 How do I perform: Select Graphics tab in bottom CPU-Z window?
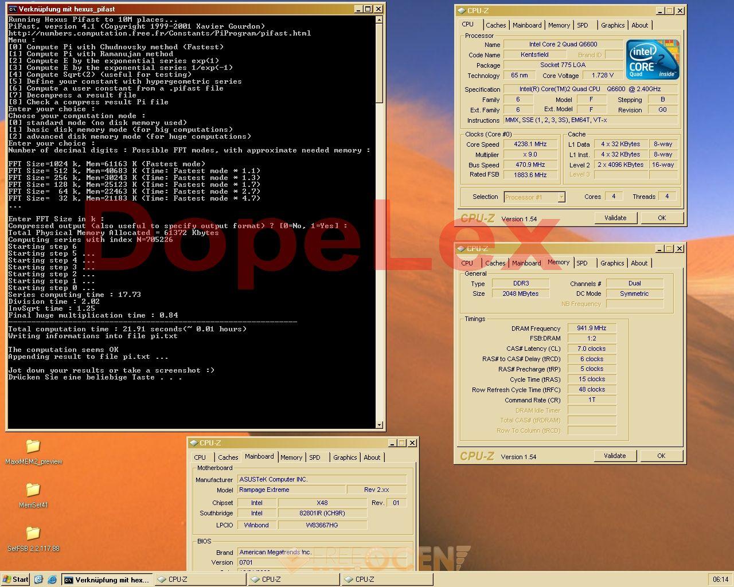coord(345,457)
